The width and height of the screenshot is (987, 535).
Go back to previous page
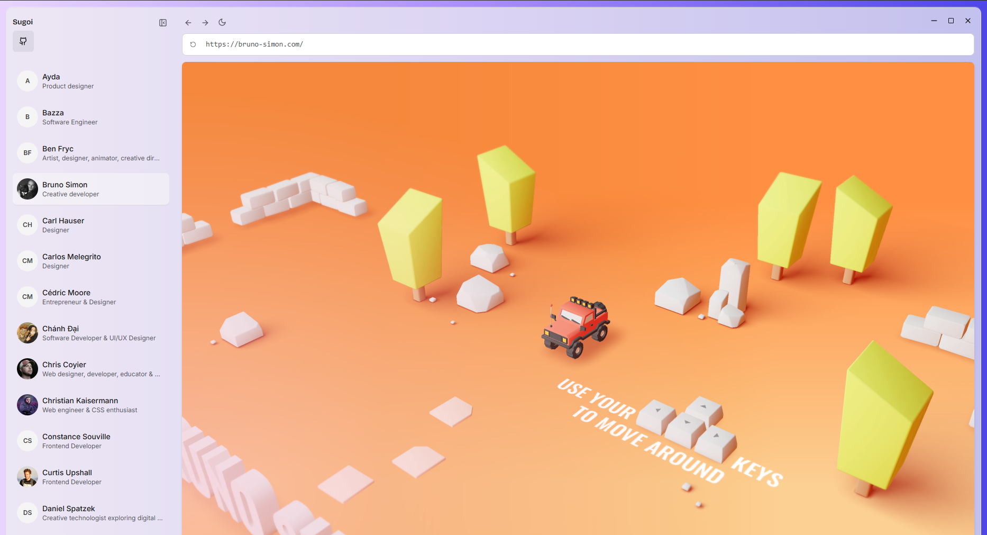[188, 23]
